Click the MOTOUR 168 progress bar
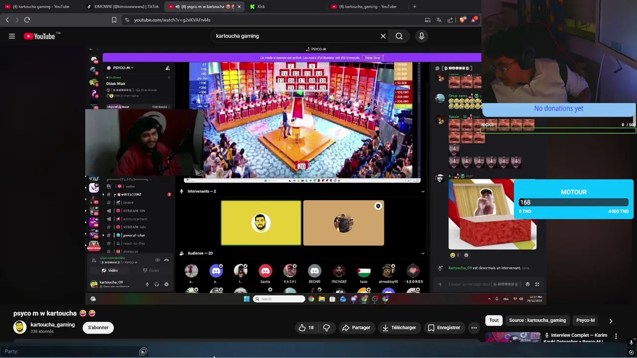Viewport: 637px width, 358px height. coord(573,202)
